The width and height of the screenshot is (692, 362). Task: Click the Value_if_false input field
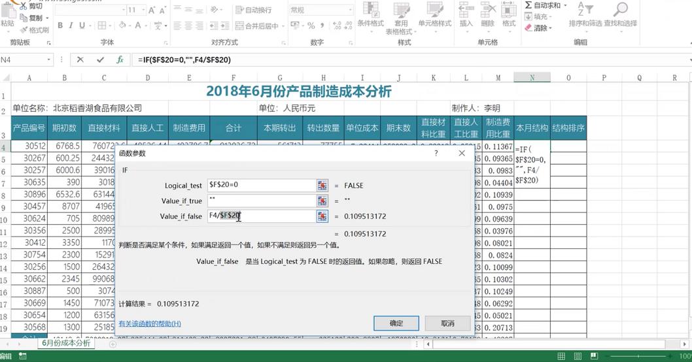point(261,216)
